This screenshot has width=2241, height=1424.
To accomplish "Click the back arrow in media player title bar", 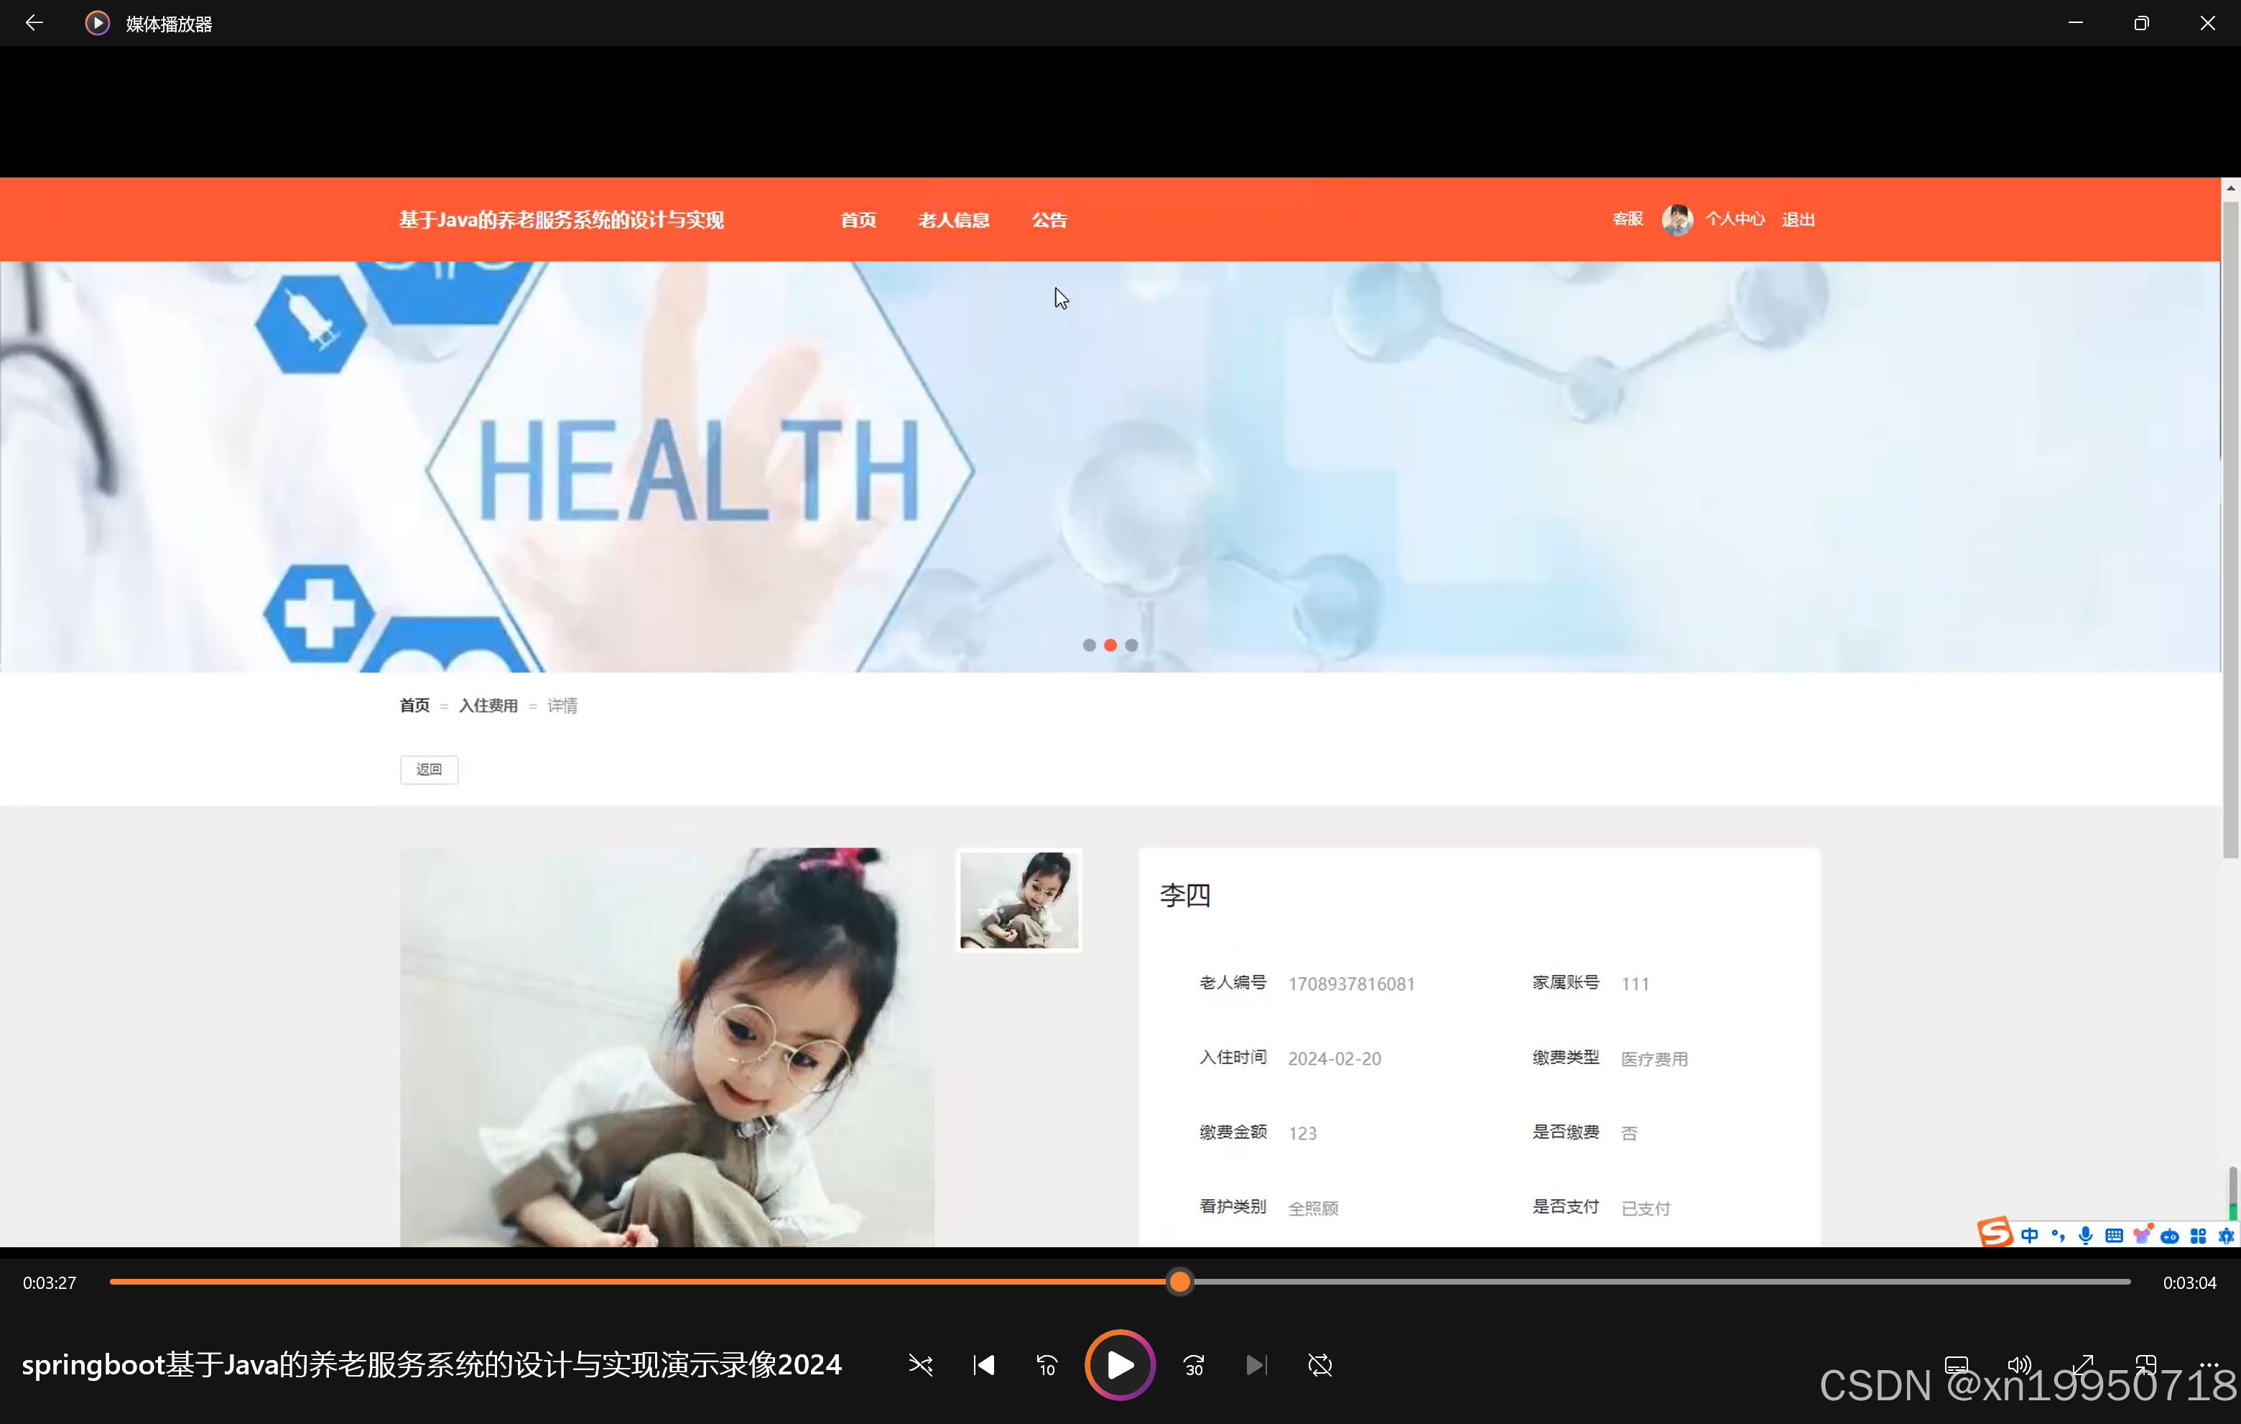I will (34, 22).
